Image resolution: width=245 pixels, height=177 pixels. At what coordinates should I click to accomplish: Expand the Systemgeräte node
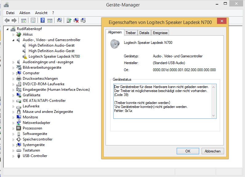14,145
